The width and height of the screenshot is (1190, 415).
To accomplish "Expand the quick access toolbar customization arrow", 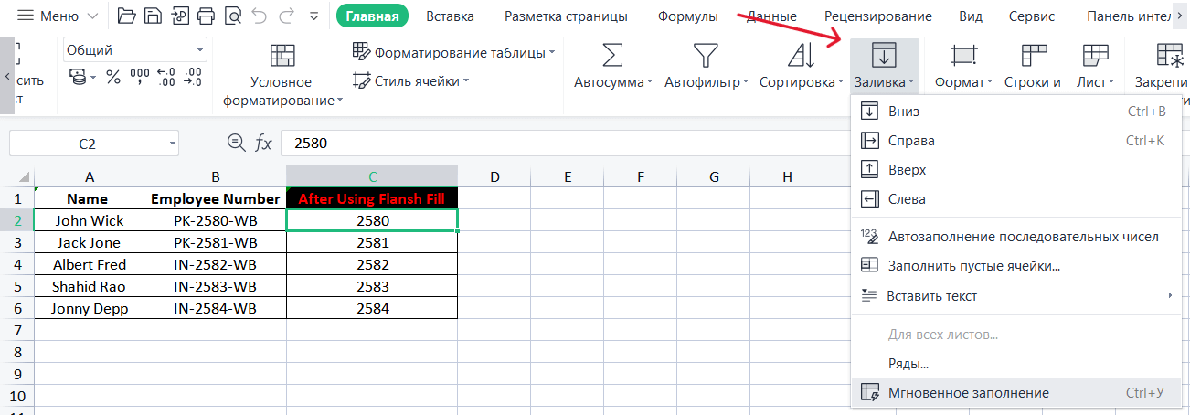I will tap(315, 16).
